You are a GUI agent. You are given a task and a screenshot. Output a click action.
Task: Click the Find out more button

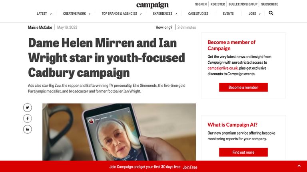coord(243,152)
